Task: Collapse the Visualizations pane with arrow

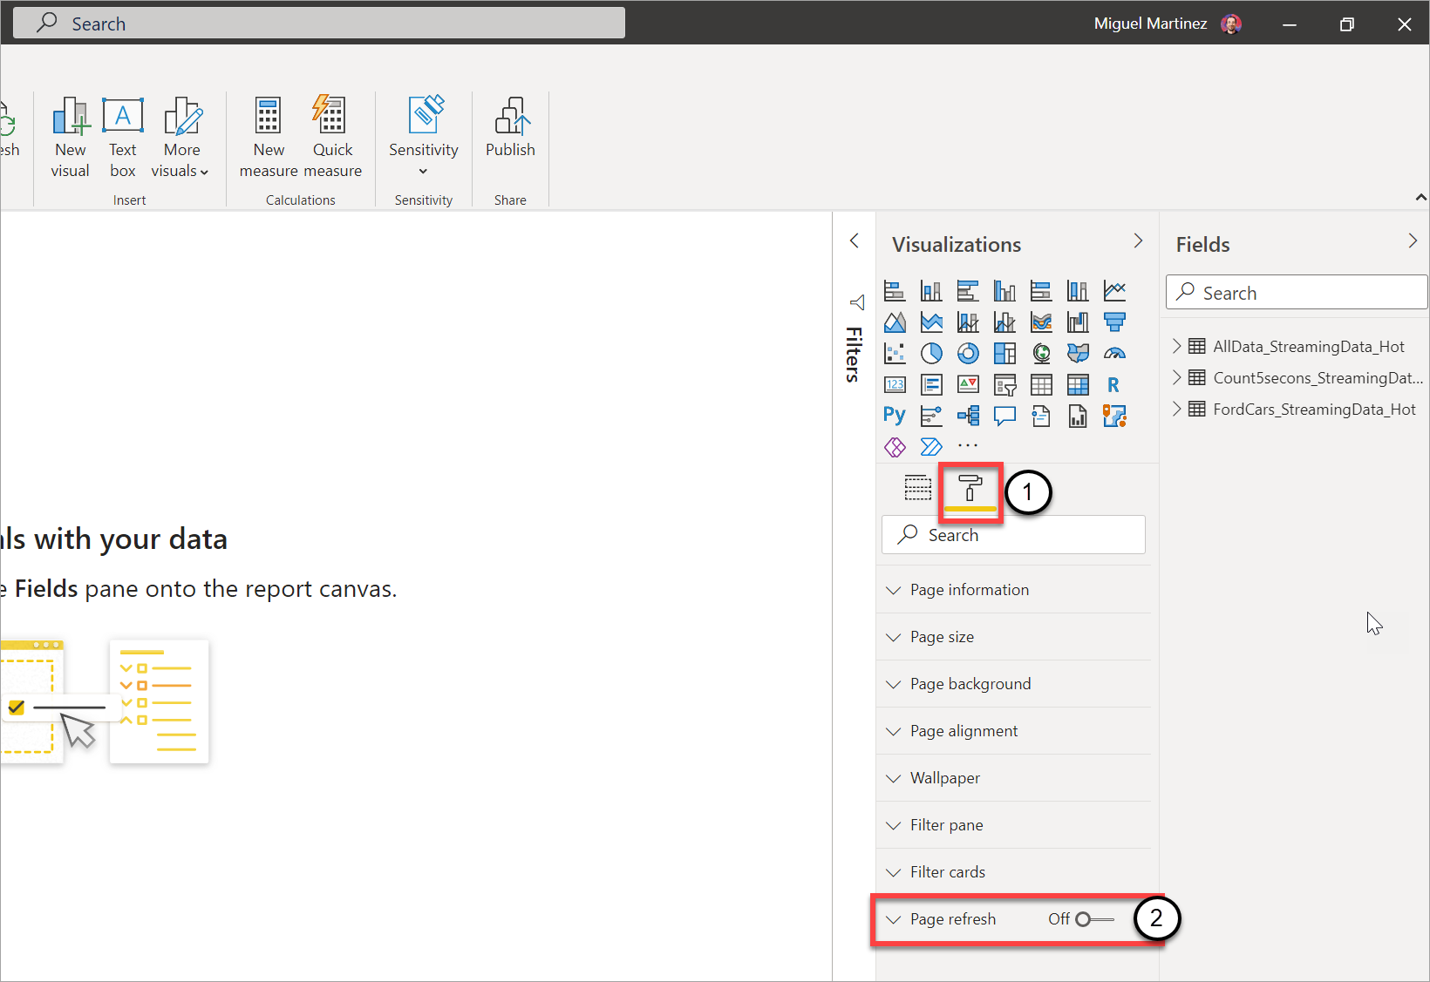Action: coord(1138,241)
